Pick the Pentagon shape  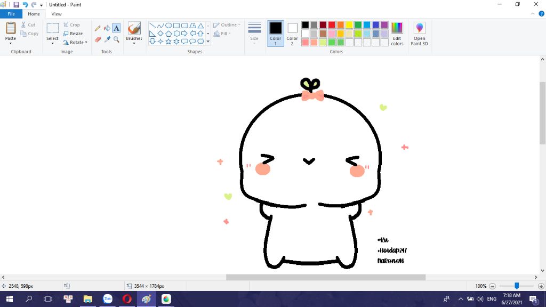tap(168, 34)
